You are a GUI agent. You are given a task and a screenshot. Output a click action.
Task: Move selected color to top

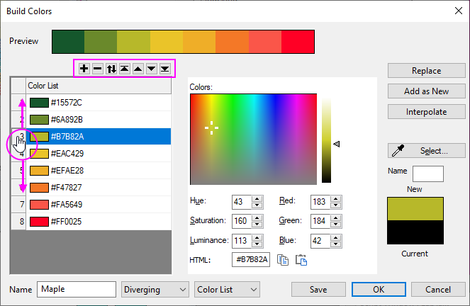(x=124, y=69)
